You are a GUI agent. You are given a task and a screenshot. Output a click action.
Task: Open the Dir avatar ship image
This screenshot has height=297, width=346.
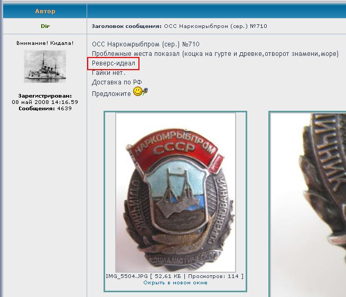click(45, 66)
